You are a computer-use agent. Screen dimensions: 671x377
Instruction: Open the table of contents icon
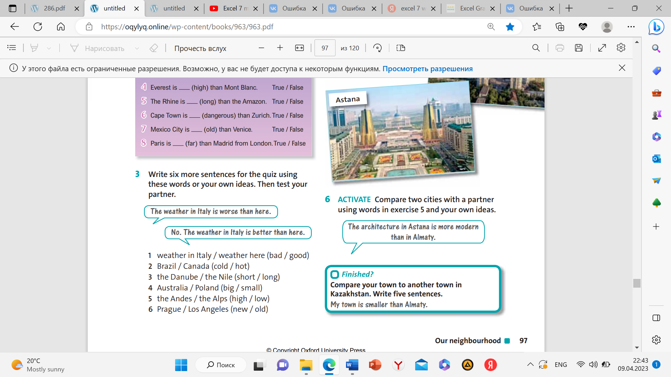12,48
